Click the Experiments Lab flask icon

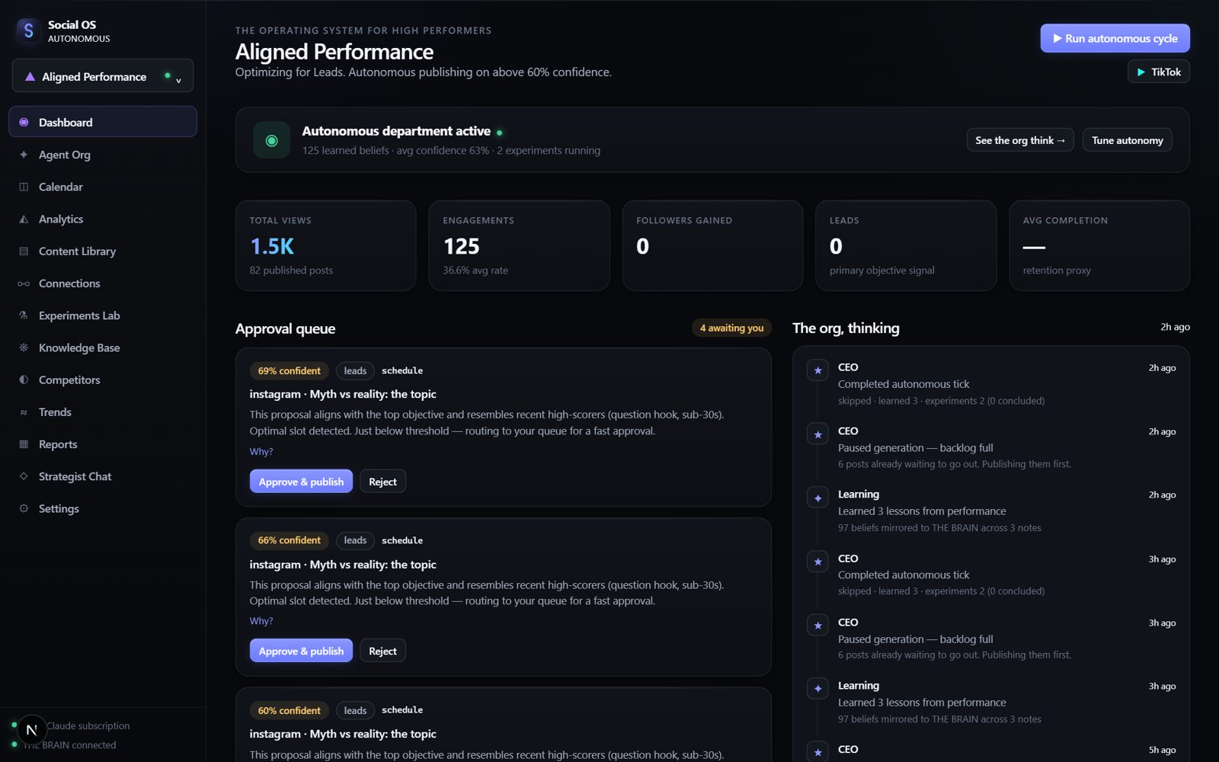[24, 315]
